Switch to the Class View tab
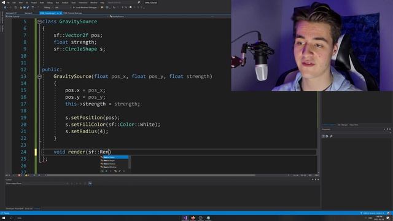393x221 pixels. pos(354,125)
